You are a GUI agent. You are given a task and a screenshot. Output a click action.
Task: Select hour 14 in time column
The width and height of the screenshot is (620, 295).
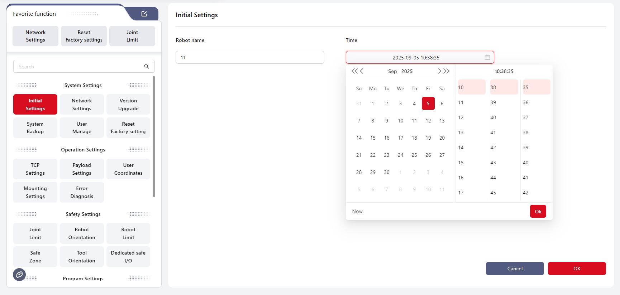pyautogui.click(x=461, y=147)
